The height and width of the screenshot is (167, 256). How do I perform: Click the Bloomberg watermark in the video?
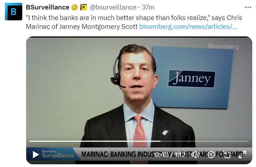coord(223,46)
